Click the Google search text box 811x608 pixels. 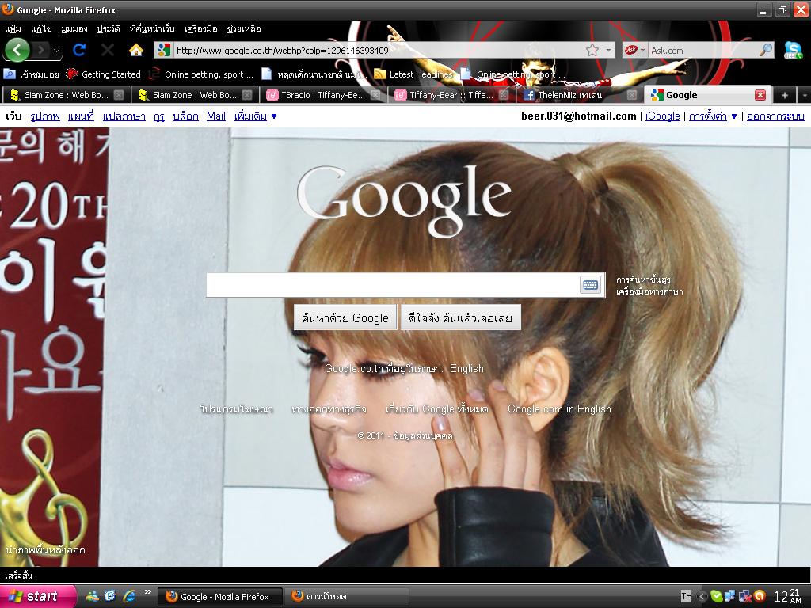[x=392, y=285]
